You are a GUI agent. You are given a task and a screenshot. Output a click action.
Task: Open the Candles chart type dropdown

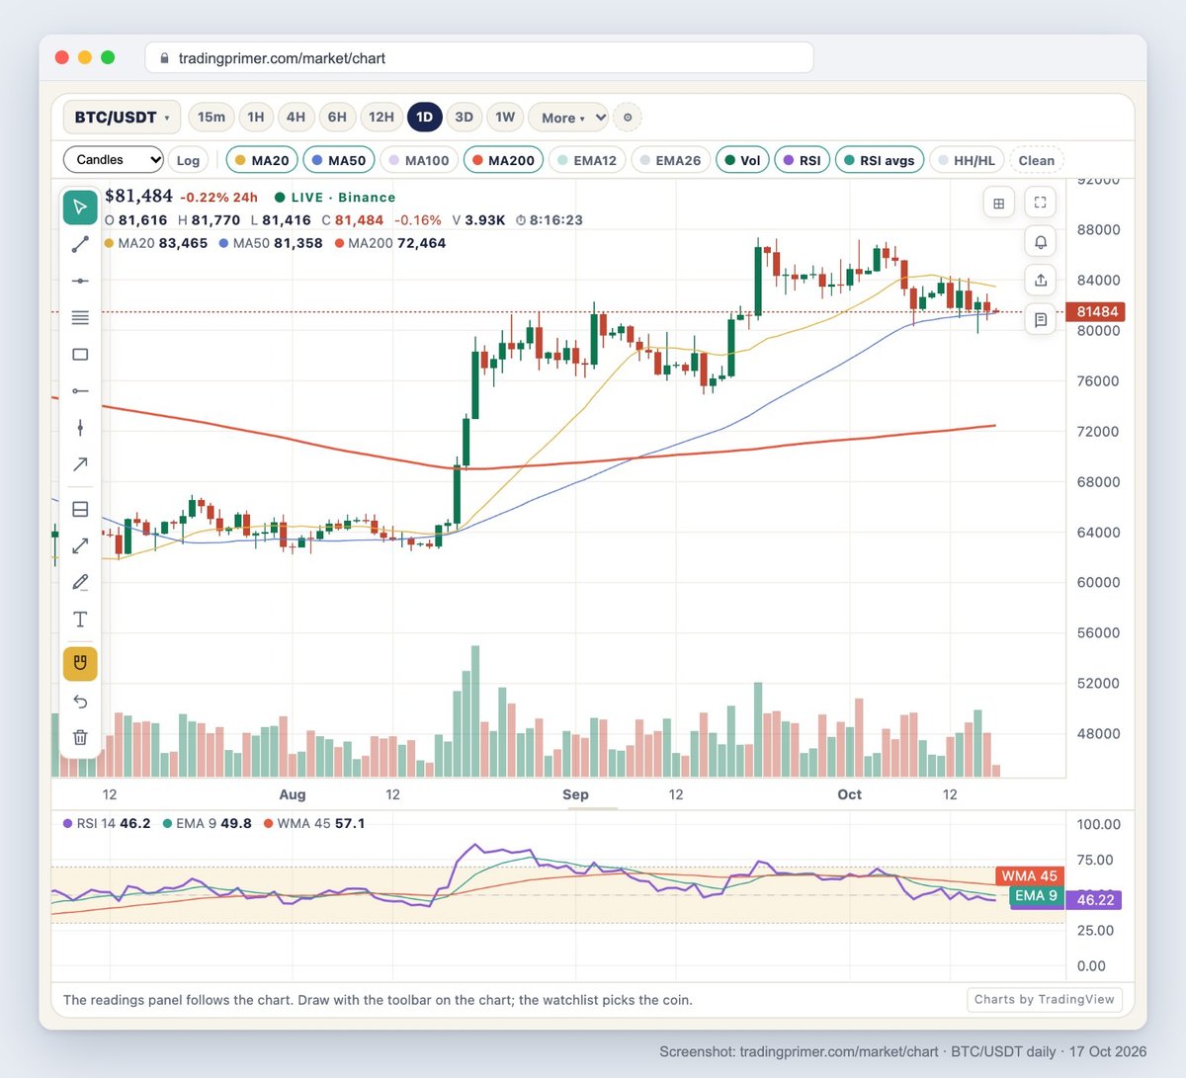pyautogui.click(x=114, y=159)
